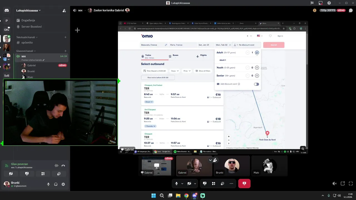The height and width of the screenshot is (200, 356).
Task: Expand Lukapickicaaaaa server menu
Action: click(x=28, y=10)
